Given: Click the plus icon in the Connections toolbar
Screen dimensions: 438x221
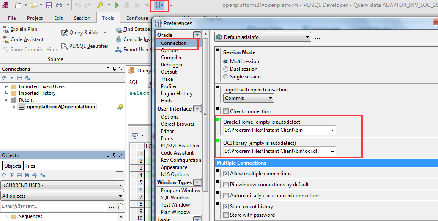Looking at the screenshot, I should coord(12,78).
